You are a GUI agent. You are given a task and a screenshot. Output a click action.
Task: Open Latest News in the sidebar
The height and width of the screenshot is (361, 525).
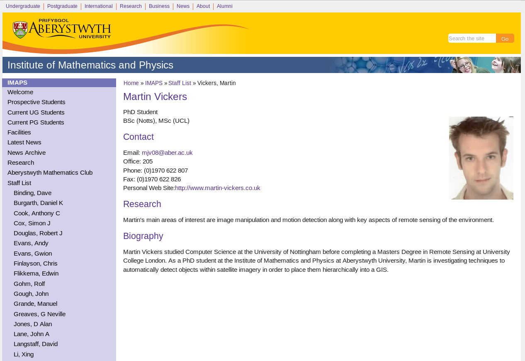coord(24,142)
